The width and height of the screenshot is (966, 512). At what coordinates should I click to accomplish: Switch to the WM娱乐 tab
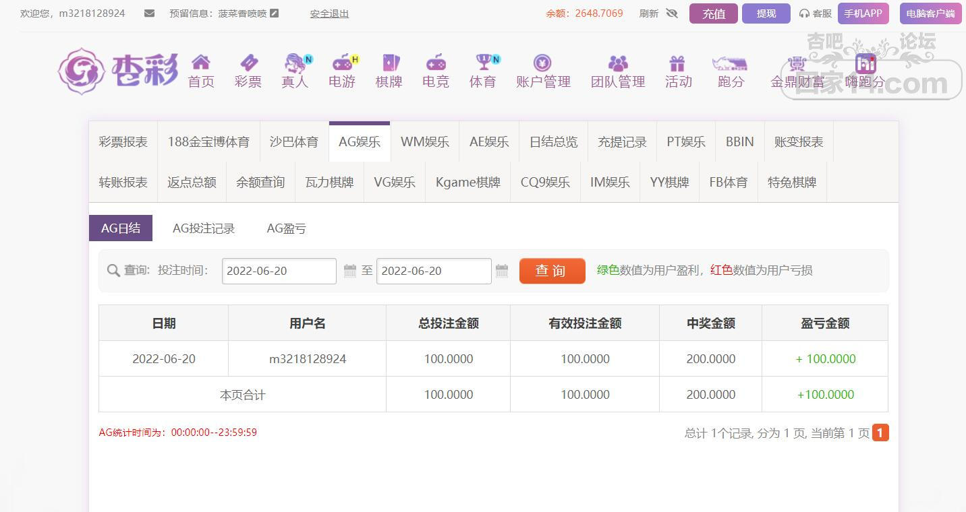pos(425,142)
